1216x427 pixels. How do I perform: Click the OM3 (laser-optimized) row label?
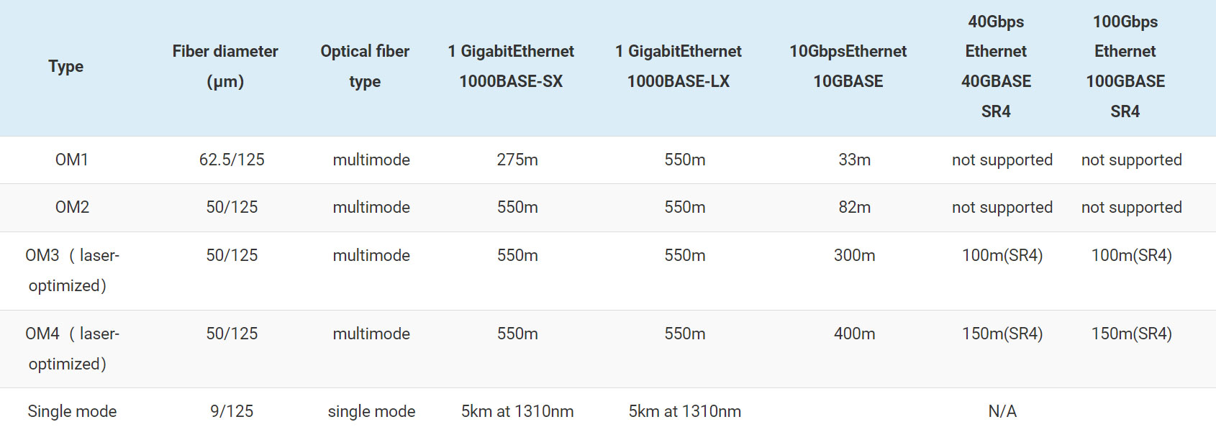click(72, 270)
